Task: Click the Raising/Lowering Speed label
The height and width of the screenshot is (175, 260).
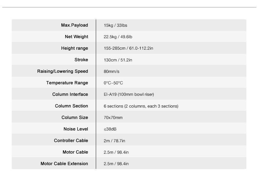Action: click(62, 71)
